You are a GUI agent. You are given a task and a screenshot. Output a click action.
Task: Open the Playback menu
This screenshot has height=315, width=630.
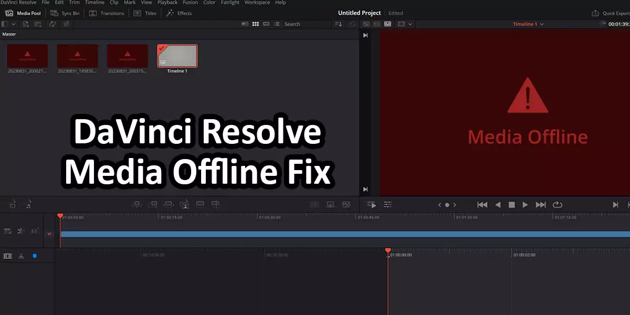click(x=167, y=3)
